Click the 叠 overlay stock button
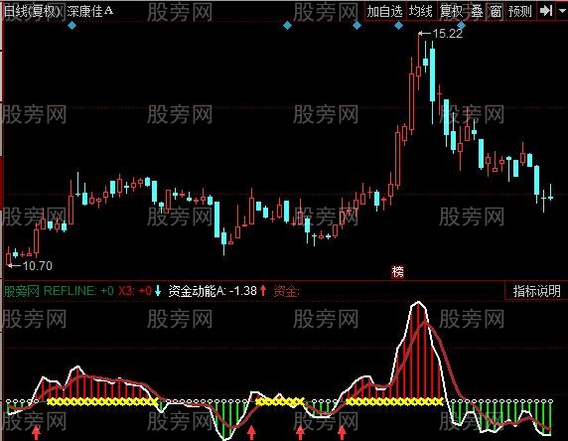Image resolution: width=568 pixels, height=441 pixels. point(477,11)
